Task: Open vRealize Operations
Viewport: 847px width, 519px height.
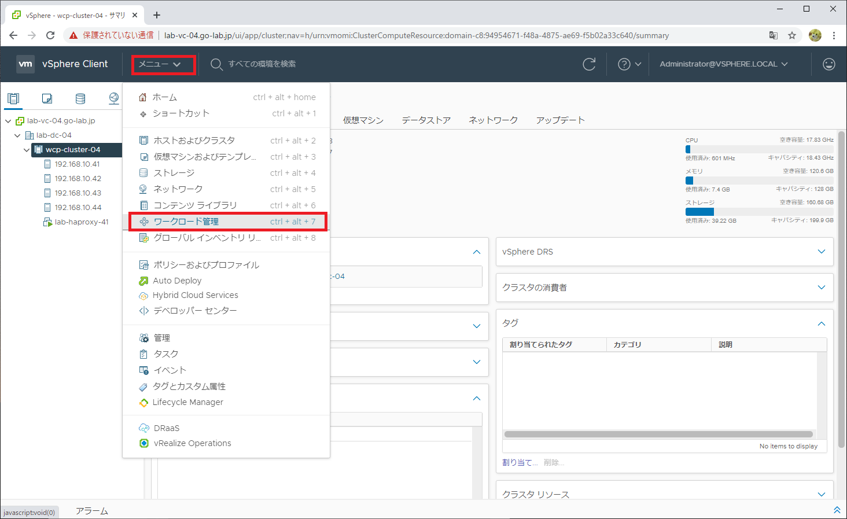Action: [x=226, y=443]
